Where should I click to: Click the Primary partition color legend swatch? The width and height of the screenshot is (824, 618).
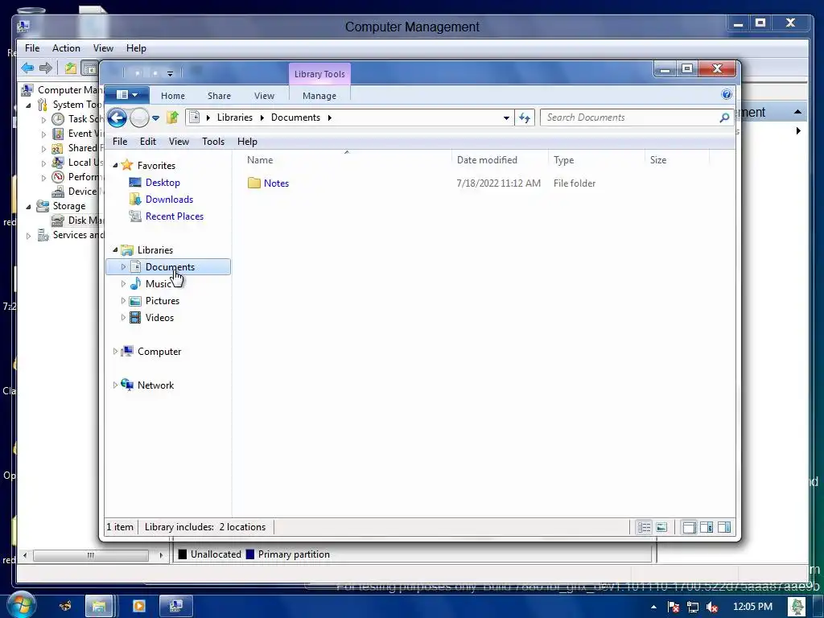(x=250, y=554)
